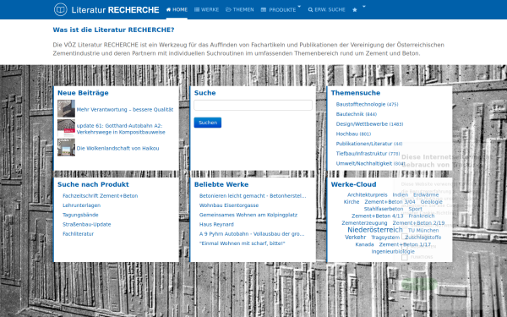The image size is (507, 317).
Task: Open product Fachzeitschrift Zement+Beton
Action: pyautogui.click(x=101, y=196)
